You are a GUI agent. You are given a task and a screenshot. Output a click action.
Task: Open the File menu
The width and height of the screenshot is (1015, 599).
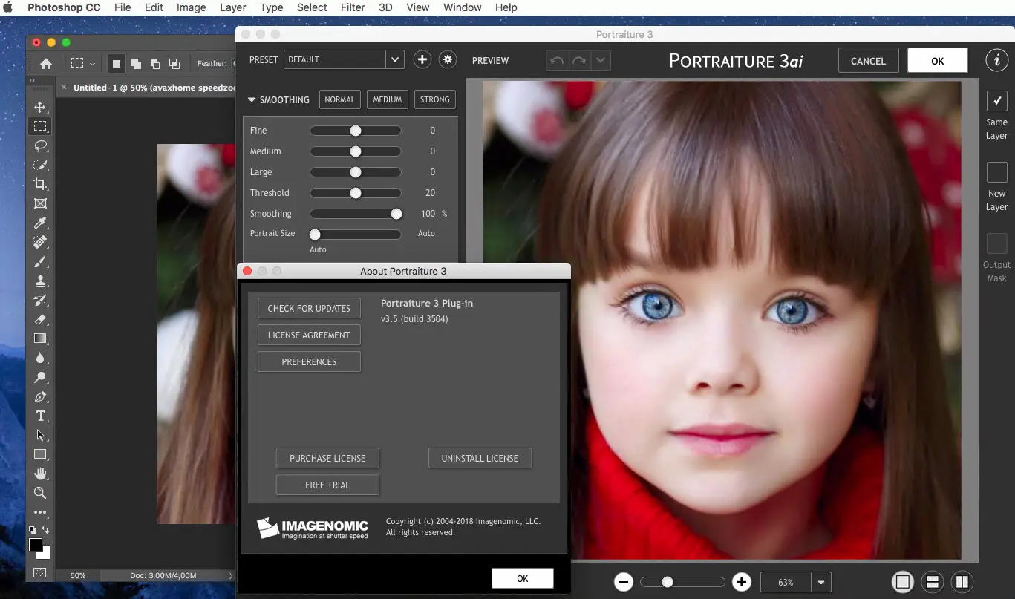tap(123, 7)
